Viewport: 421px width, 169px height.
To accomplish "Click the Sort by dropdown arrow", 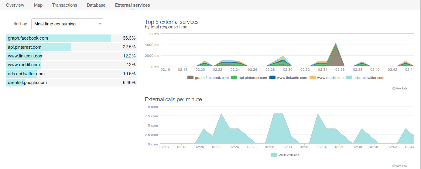I will click(100, 24).
